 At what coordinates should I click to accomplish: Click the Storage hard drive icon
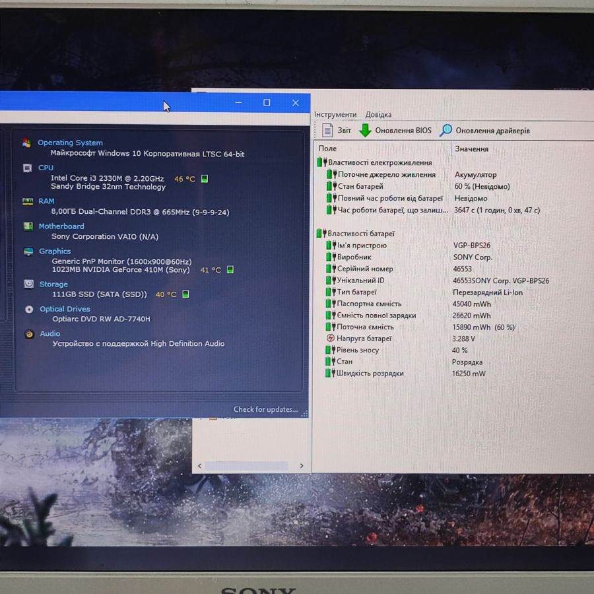coord(29,284)
